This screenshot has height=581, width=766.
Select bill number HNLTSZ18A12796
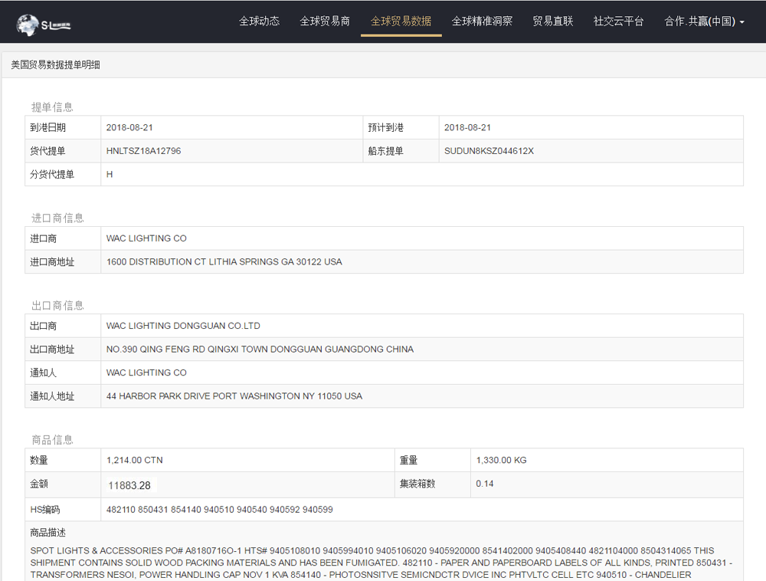[x=144, y=151]
